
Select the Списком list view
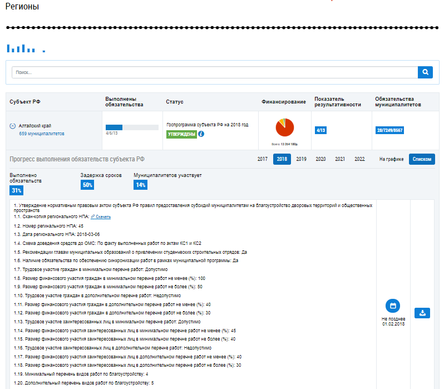[422, 159]
